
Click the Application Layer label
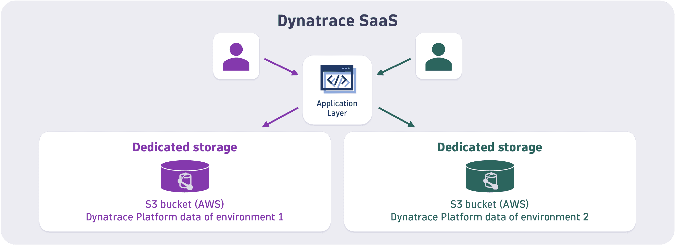tap(337, 108)
